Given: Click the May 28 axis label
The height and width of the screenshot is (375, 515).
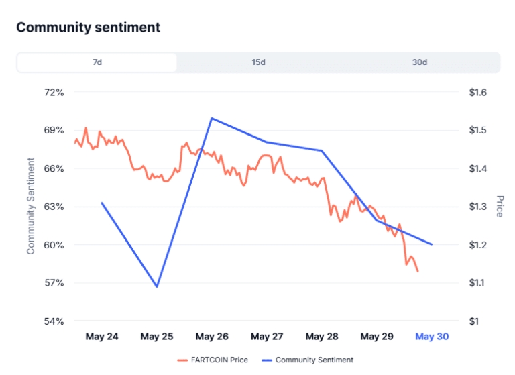Looking at the screenshot, I should (322, 337).
